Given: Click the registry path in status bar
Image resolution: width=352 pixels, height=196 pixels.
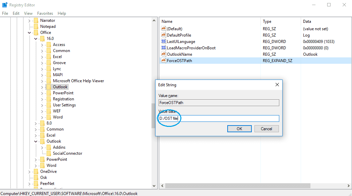Looking at the screenshot, I should [69, 193].
